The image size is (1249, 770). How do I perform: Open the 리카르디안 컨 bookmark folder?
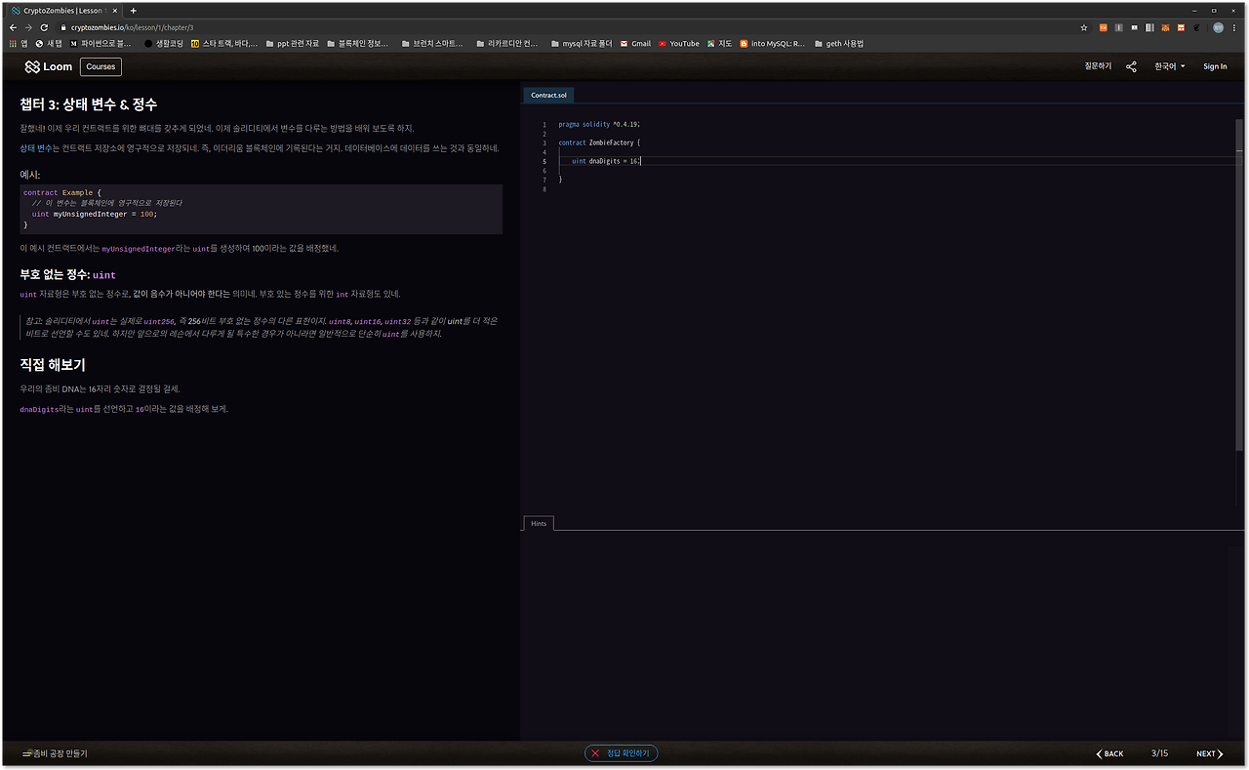click(507, 43)
